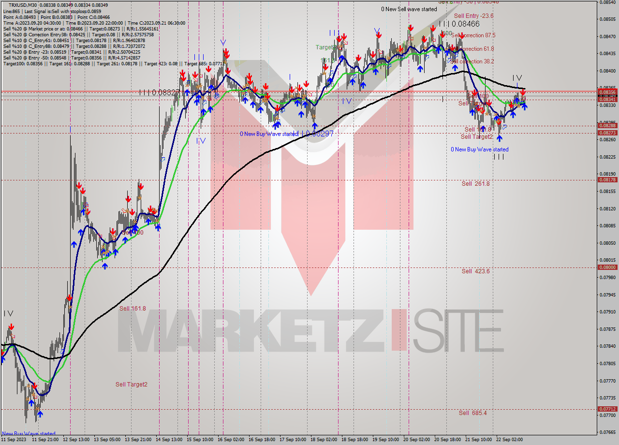Click the 0.07945 price axis value
This screenshot has height=445, width=619.
tap(607, 295)
